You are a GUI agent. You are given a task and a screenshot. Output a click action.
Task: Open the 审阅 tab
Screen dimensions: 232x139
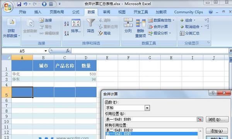[x=106, y=12]
